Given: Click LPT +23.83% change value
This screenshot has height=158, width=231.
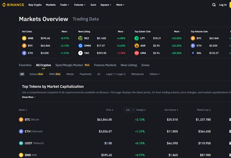Looking at the screenshot, I should coord(177,38).
